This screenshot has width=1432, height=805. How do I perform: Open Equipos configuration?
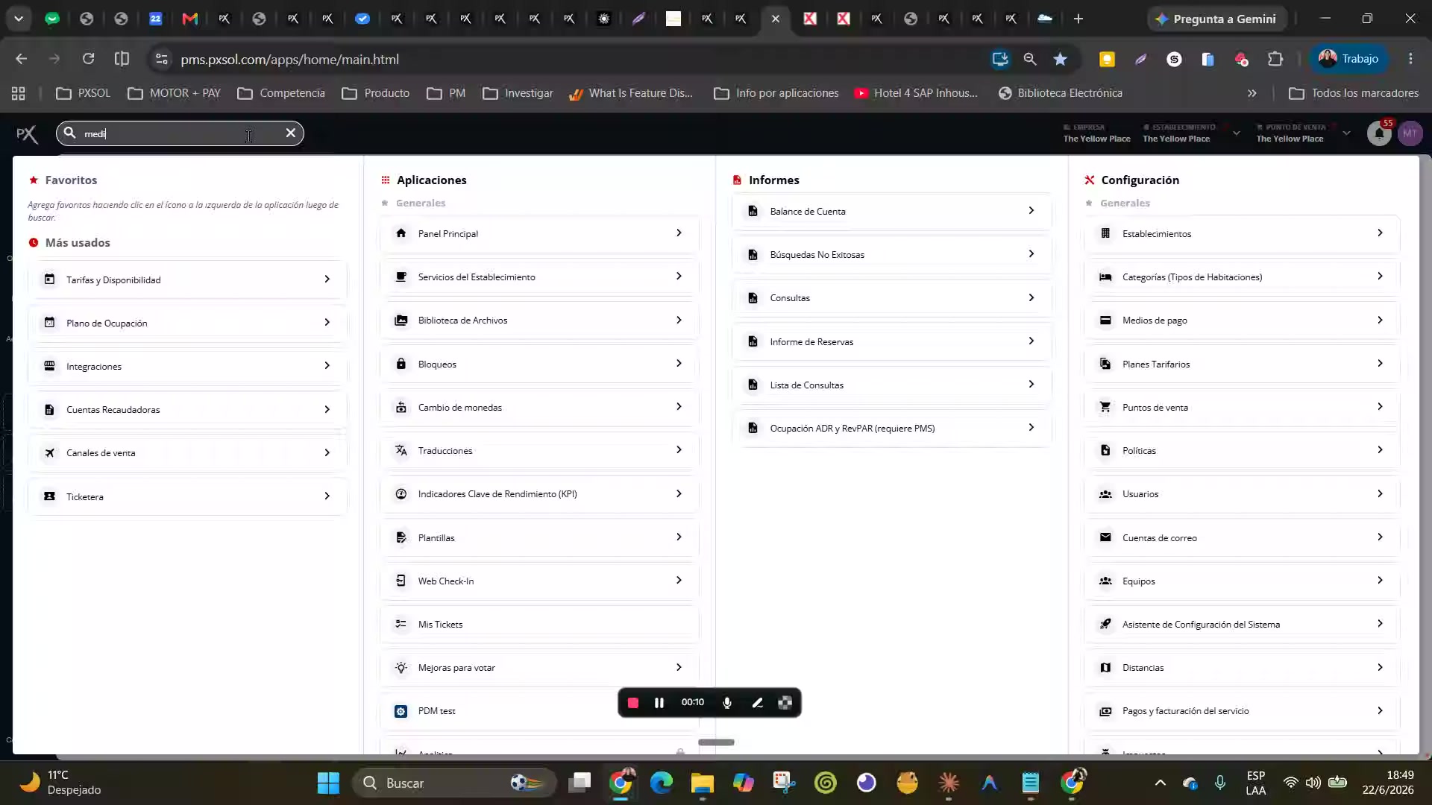1242,581
